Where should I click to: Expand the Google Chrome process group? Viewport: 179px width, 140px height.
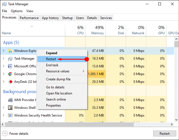point(4,74)
